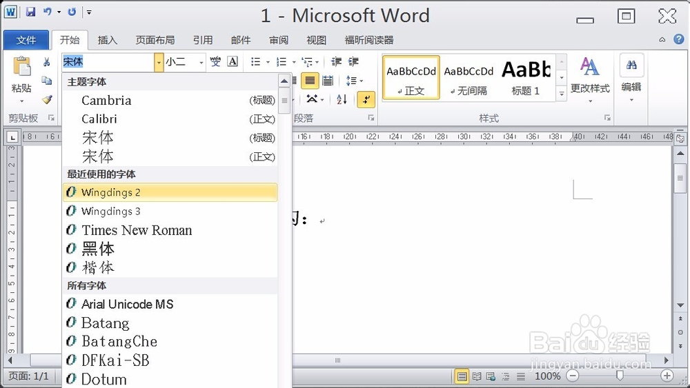Switch to Web Layout view
Viewport: 690px width, 388px height.
pos(491,376)
